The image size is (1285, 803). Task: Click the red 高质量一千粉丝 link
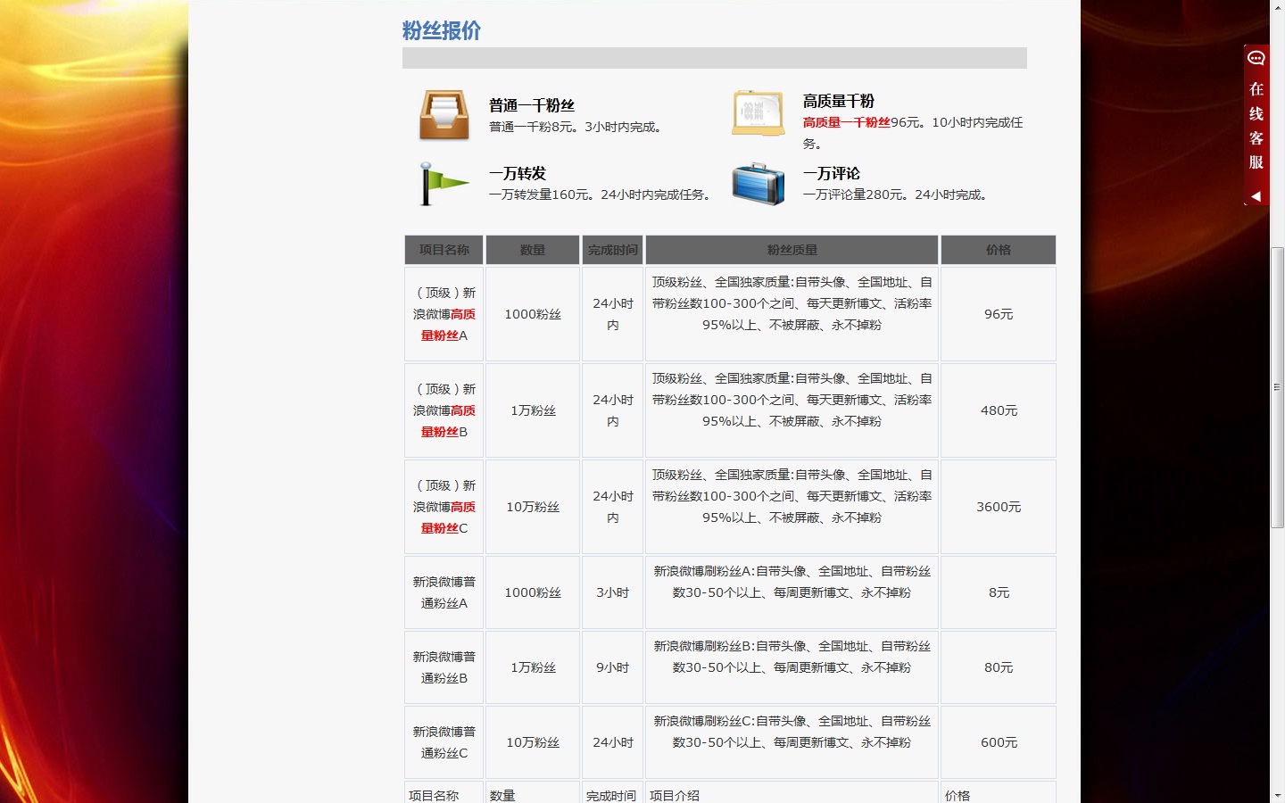point(846,122)
